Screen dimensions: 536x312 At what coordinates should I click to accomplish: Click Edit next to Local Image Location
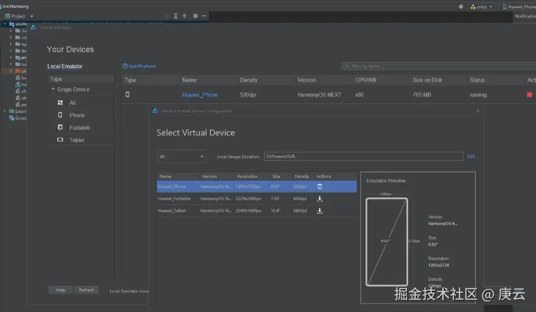click(471, 157)
